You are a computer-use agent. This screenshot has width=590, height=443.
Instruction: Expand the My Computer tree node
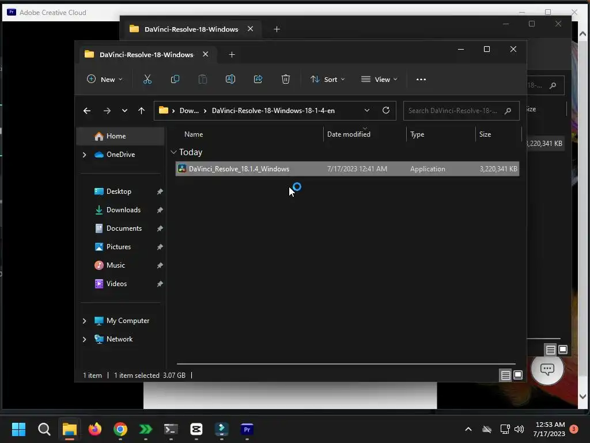pyautogui.click(x=84, y=321)
